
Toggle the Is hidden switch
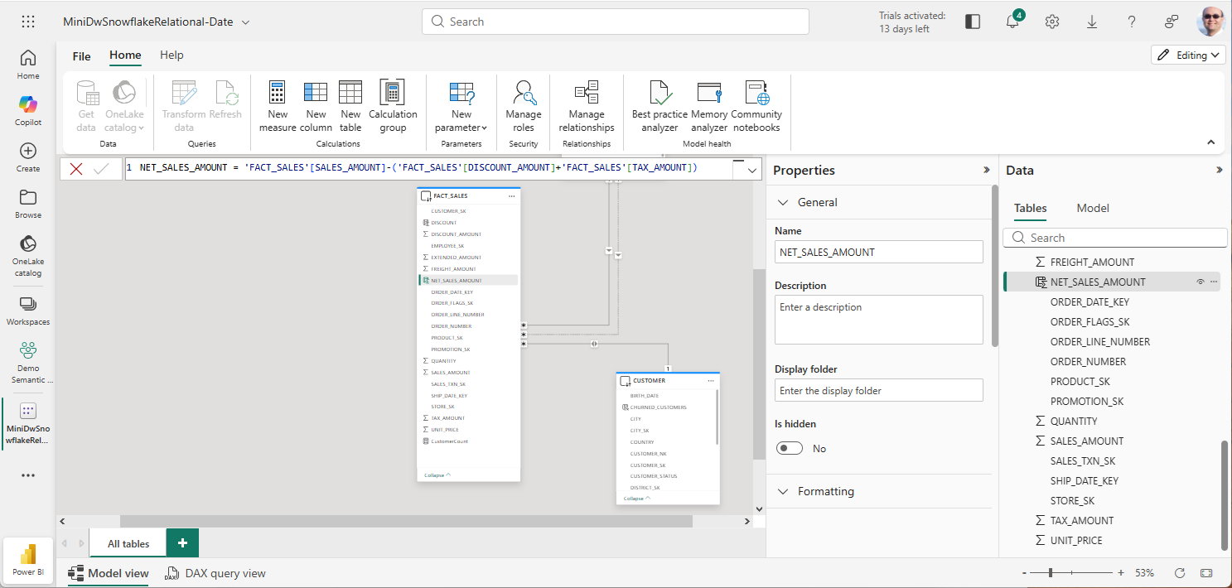[x=790, y=448]
